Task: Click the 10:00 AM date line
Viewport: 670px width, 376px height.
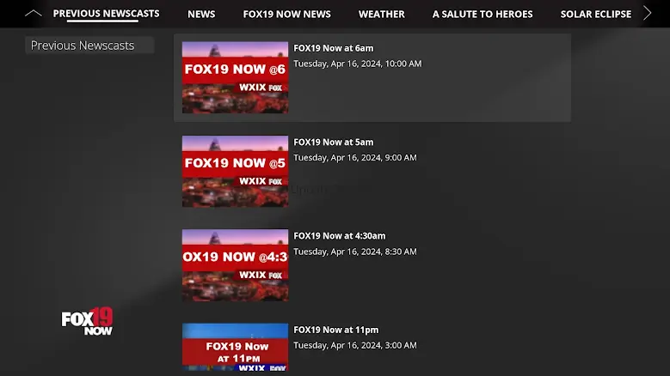Action: click(357, 64)
